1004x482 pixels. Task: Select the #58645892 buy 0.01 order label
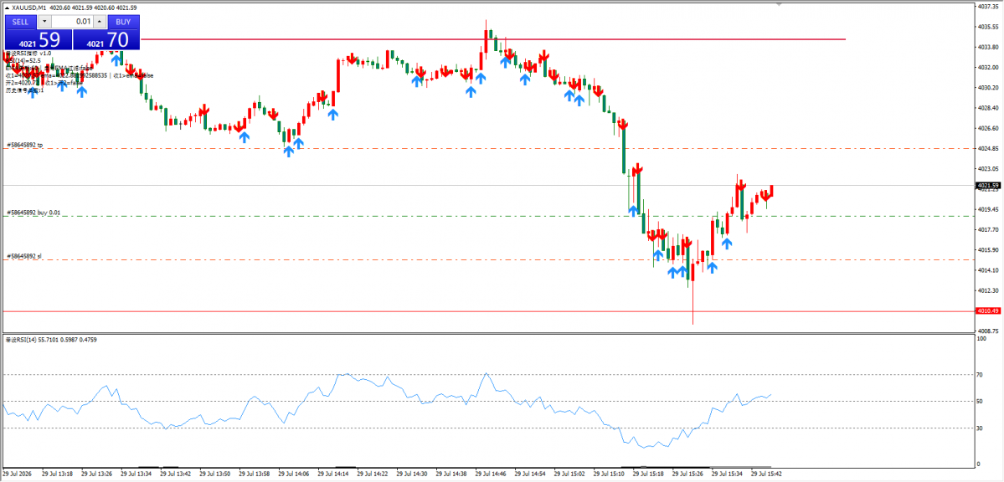click(33, 212)
